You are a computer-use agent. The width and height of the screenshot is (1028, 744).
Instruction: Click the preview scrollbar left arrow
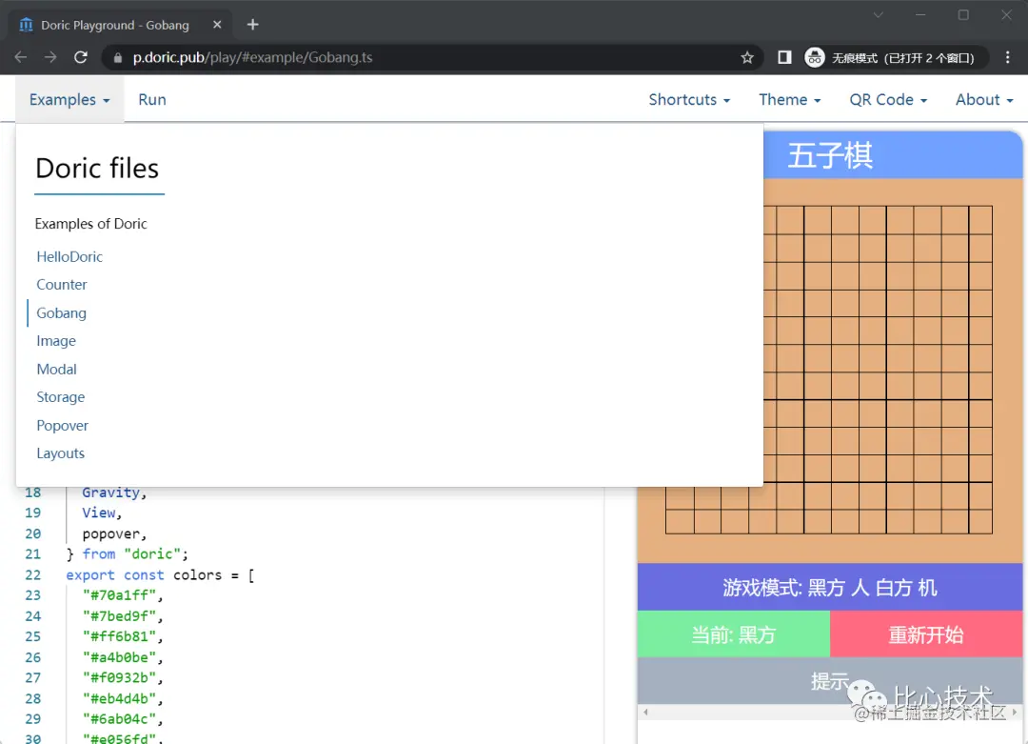click(645, 712)
